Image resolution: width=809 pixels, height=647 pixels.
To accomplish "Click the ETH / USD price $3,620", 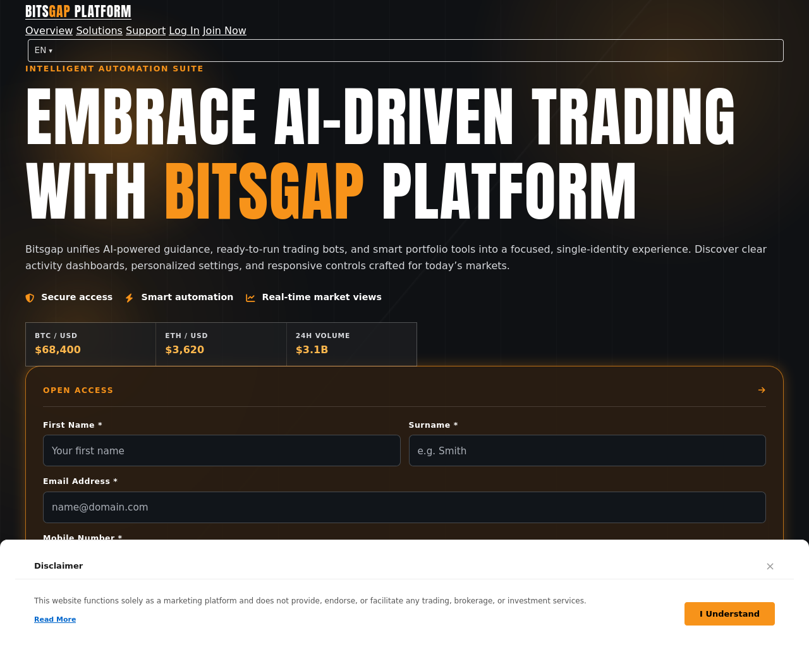I will (x=185, y=349).
